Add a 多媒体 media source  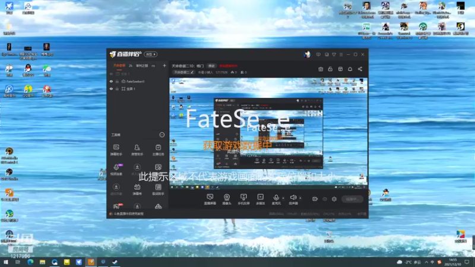pyautogui.click(x=260, y=199)
